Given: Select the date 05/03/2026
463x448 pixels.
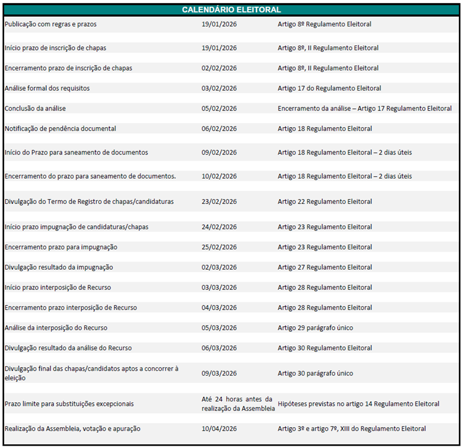Looking at the screenshot, I should pyautogui.click(x=219, y=328).
